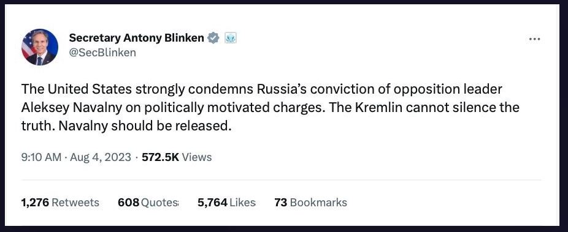
Task: Click the name Aleksey Navalny in the tweet
Action: [71, 108]
